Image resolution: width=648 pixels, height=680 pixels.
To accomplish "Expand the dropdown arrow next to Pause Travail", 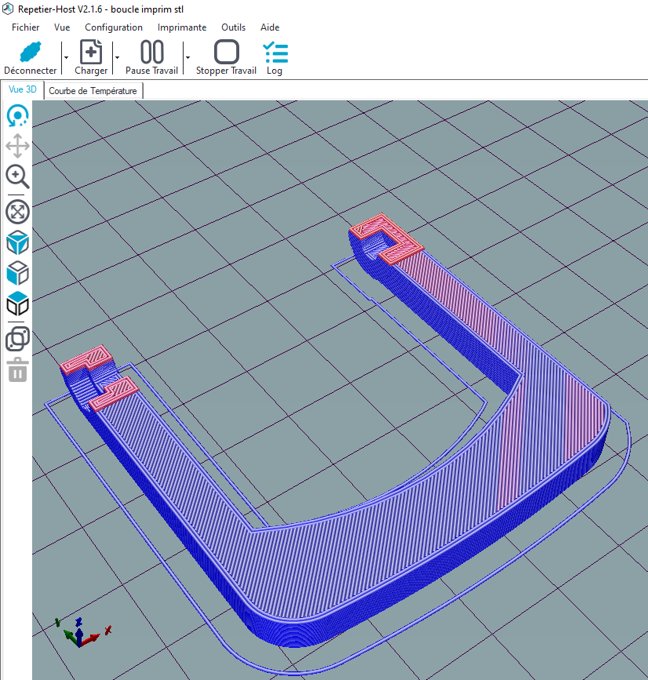I will tap(187, 57).
